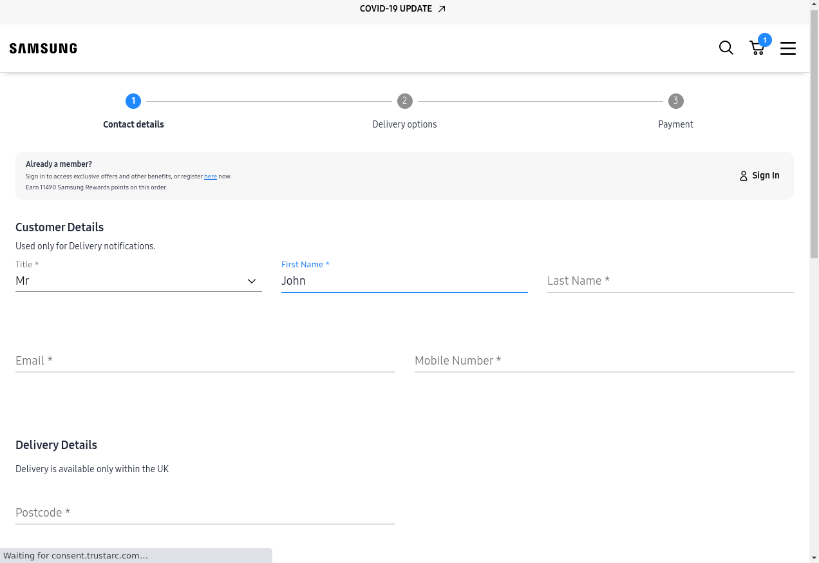The image size is (819, 563).
Task: Open the hamburger navigation menu
Action: 788,48
